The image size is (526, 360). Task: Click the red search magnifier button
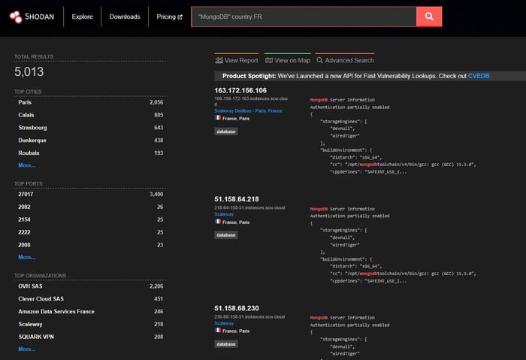(429, 17)
